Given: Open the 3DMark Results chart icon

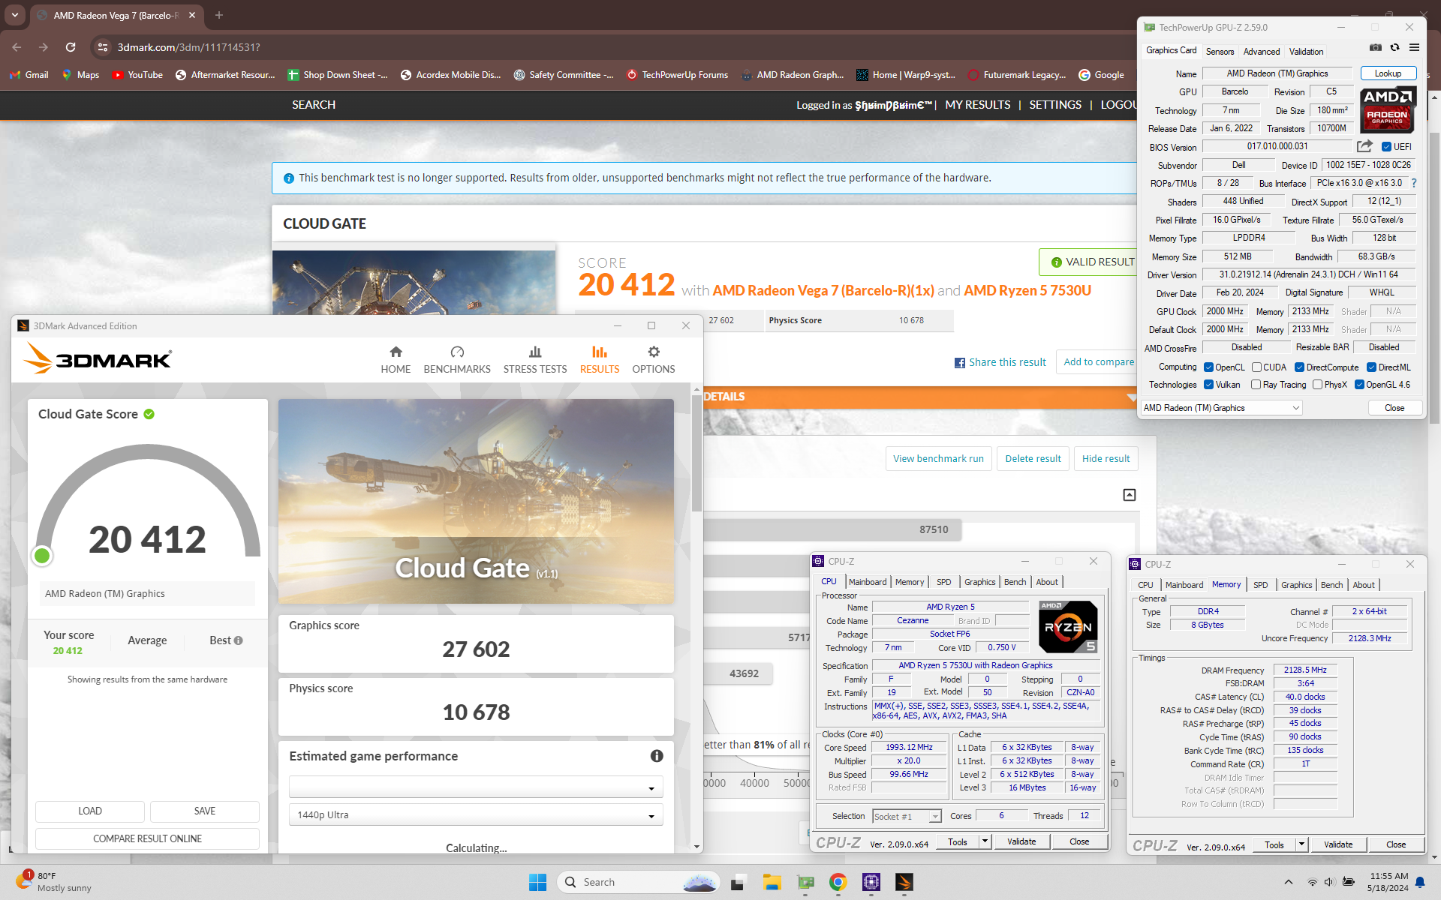Looking at the screenshot, I should [599, 352].
